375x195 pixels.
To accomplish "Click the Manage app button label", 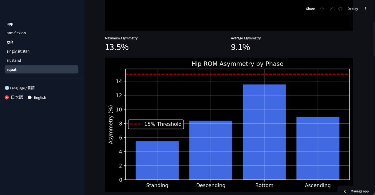I will [x=360, y=191].
